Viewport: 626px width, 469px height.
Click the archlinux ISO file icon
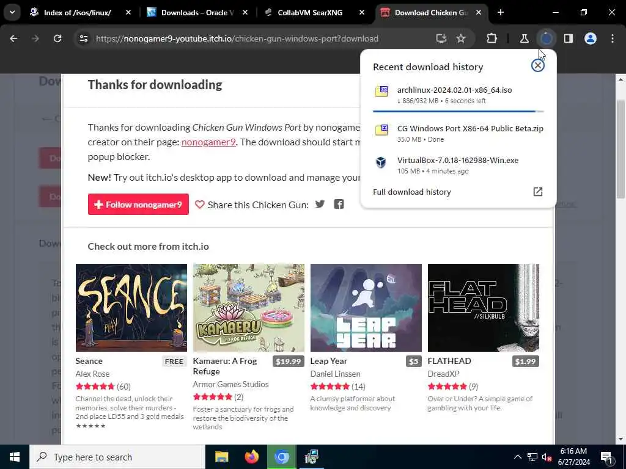click(x=381, y=91)
